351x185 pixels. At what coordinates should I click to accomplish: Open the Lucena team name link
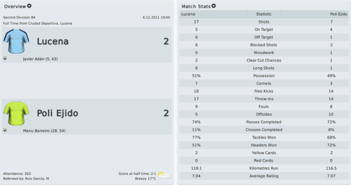[53, 41]
